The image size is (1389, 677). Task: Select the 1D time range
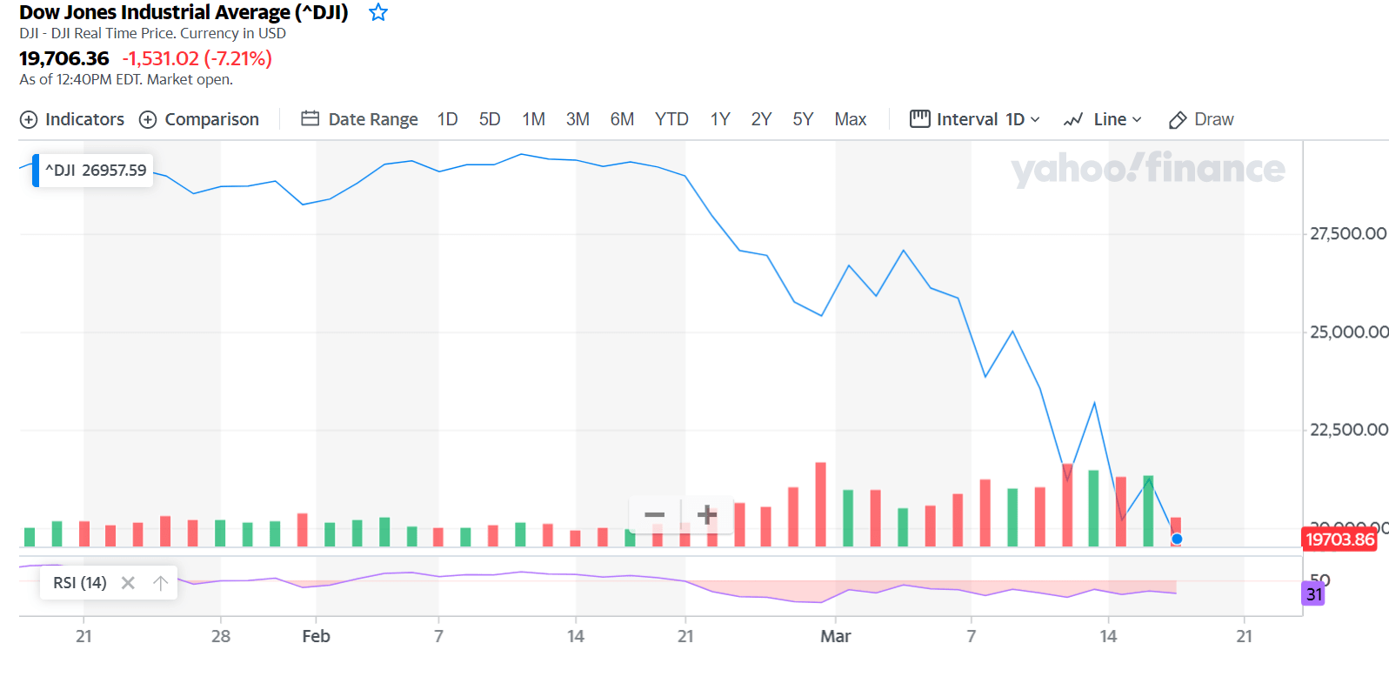447,119
